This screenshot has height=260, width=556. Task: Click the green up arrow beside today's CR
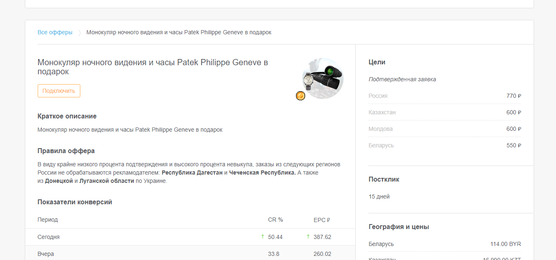262,237
